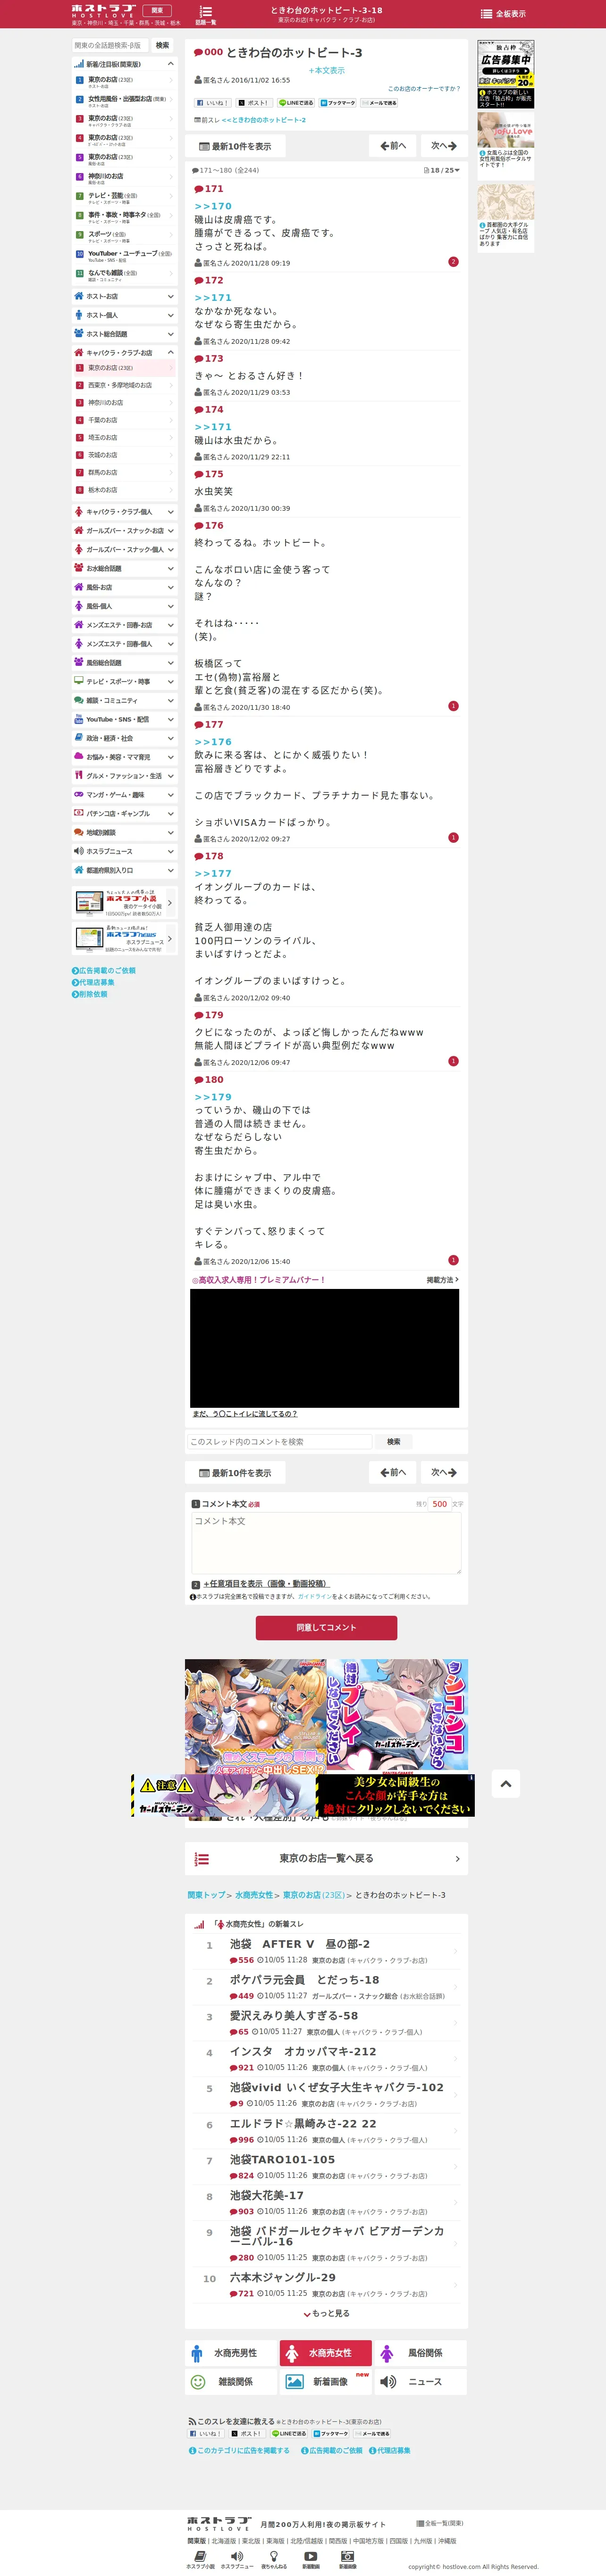Image resolution: width=606 pixels, height=2576 pixels.
Task: Click the ホスラブ HOSTLOVE logo in the header
Action: [x=103, y=10]
